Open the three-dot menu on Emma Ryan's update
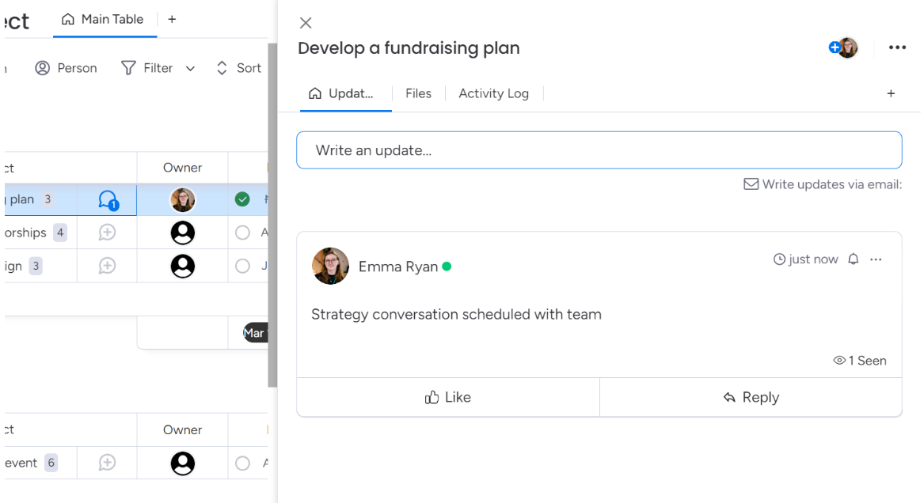Screen dimensions: 924x503 pyautogui.click(x=876, y=259)
